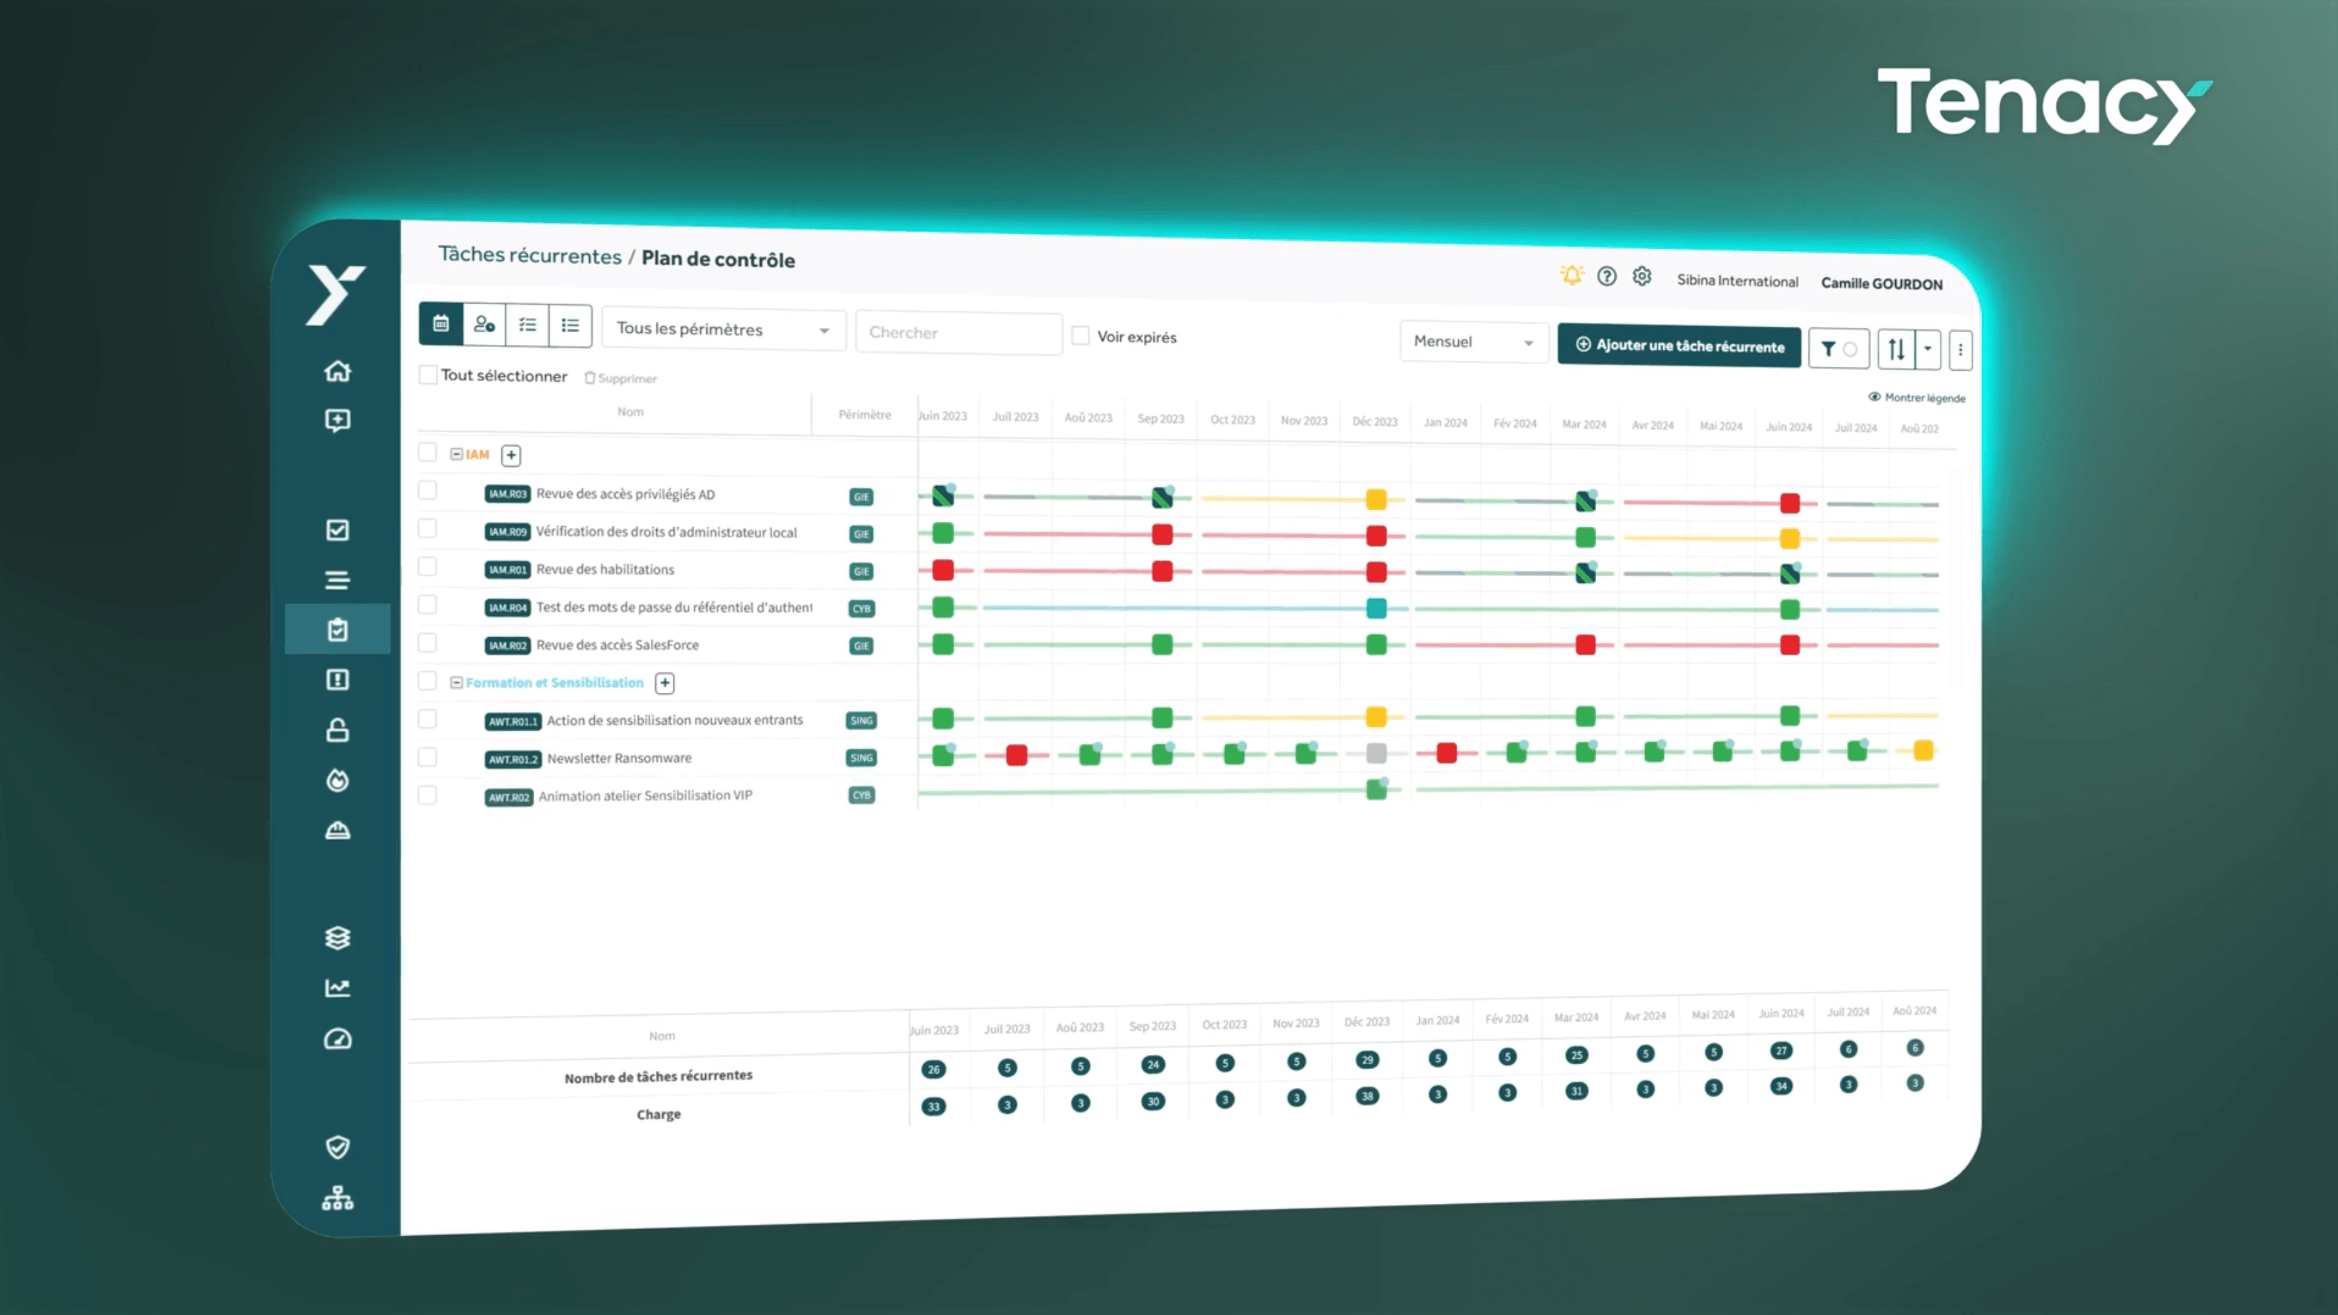The width and height of the screenshot is (2338, 1315).
Task: Switch to the assignee view icon
Action: coord(483,325)
